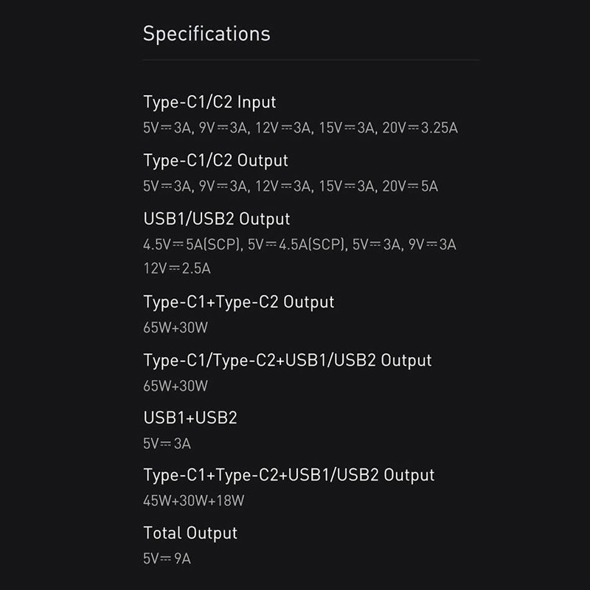The image size is (590, 590).
Task: Click the divider line under Specifications
Action: 311,60
